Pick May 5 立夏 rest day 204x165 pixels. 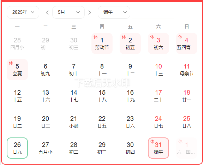(x=17, y=70)
